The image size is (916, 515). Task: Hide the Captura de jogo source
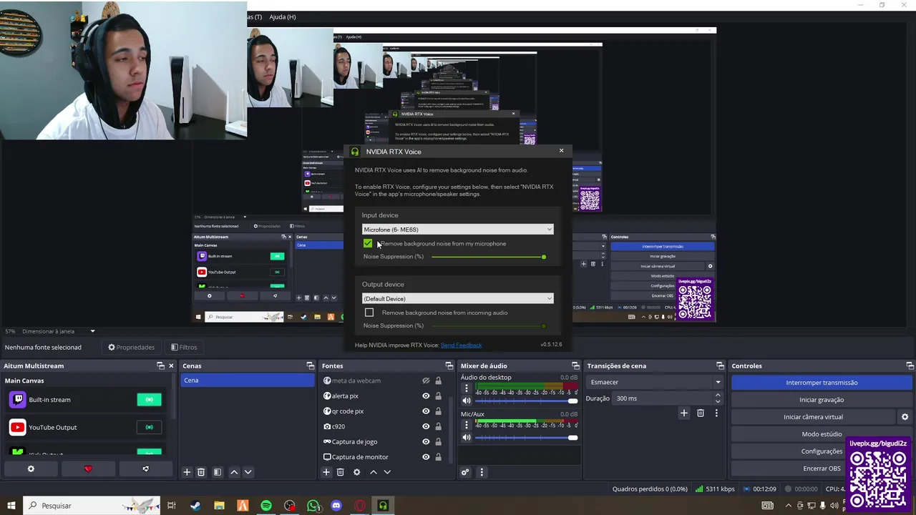point(426,441)
